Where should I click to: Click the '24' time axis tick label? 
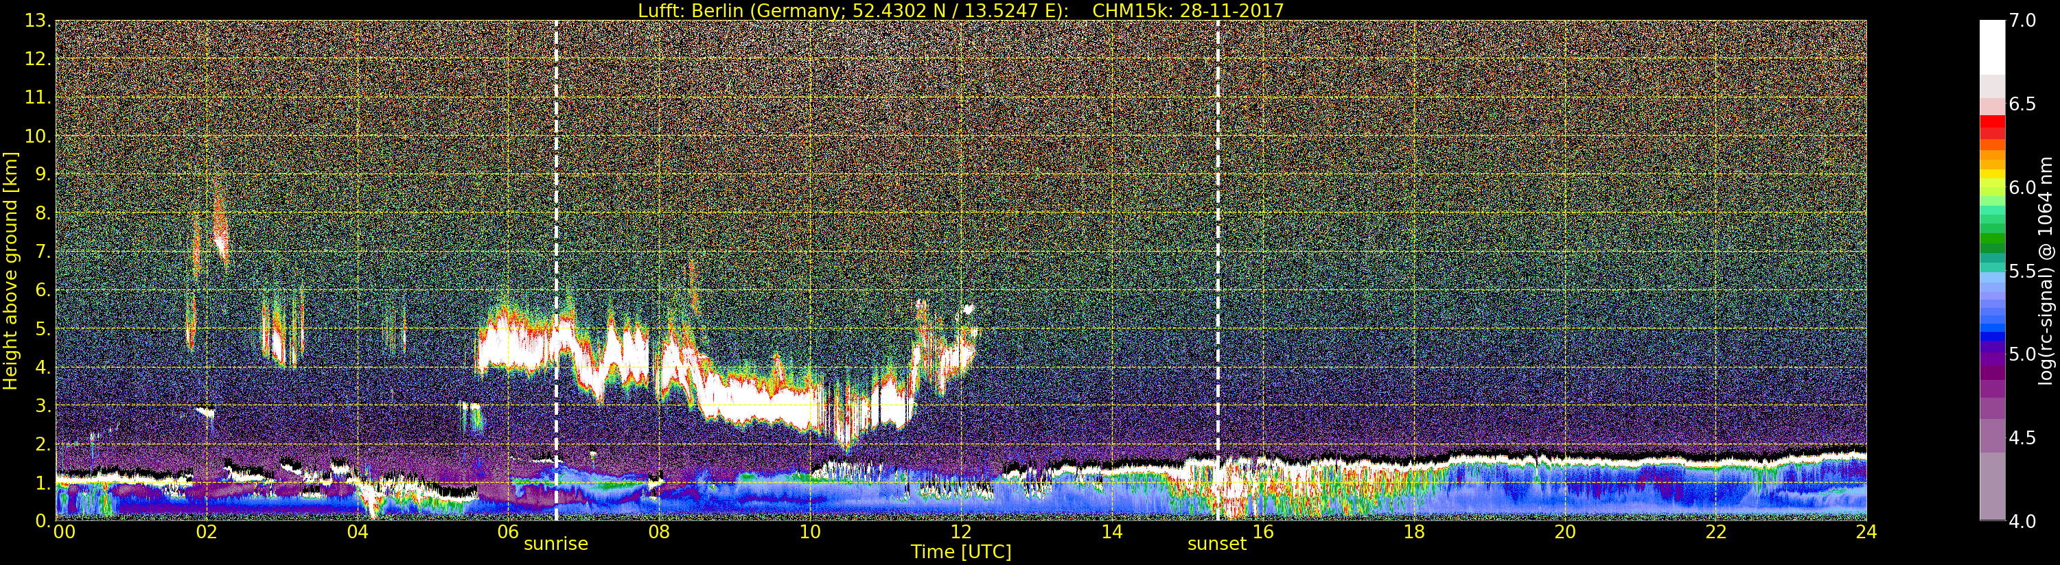coord(1866,533)
